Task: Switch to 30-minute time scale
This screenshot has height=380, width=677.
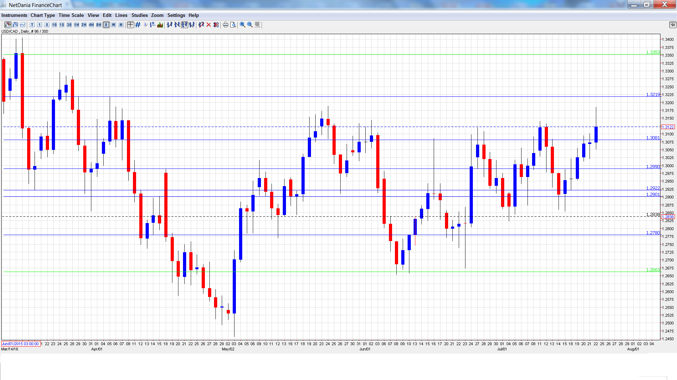Action: (x=69, y=25)
